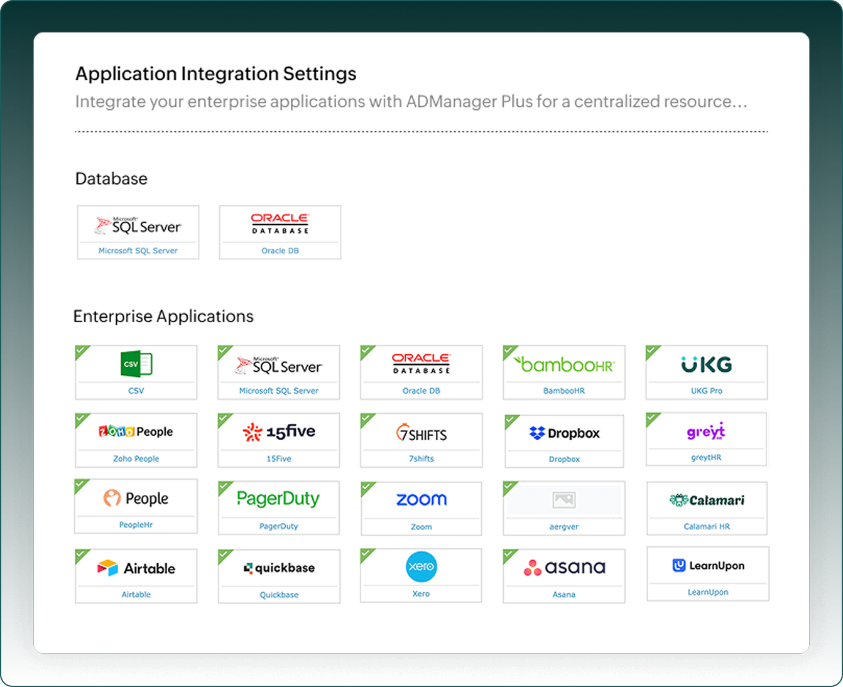Select the blue zoom logo
Image resolution: width=843 pixels, height=687 pixels.
[x=421, y=499]
